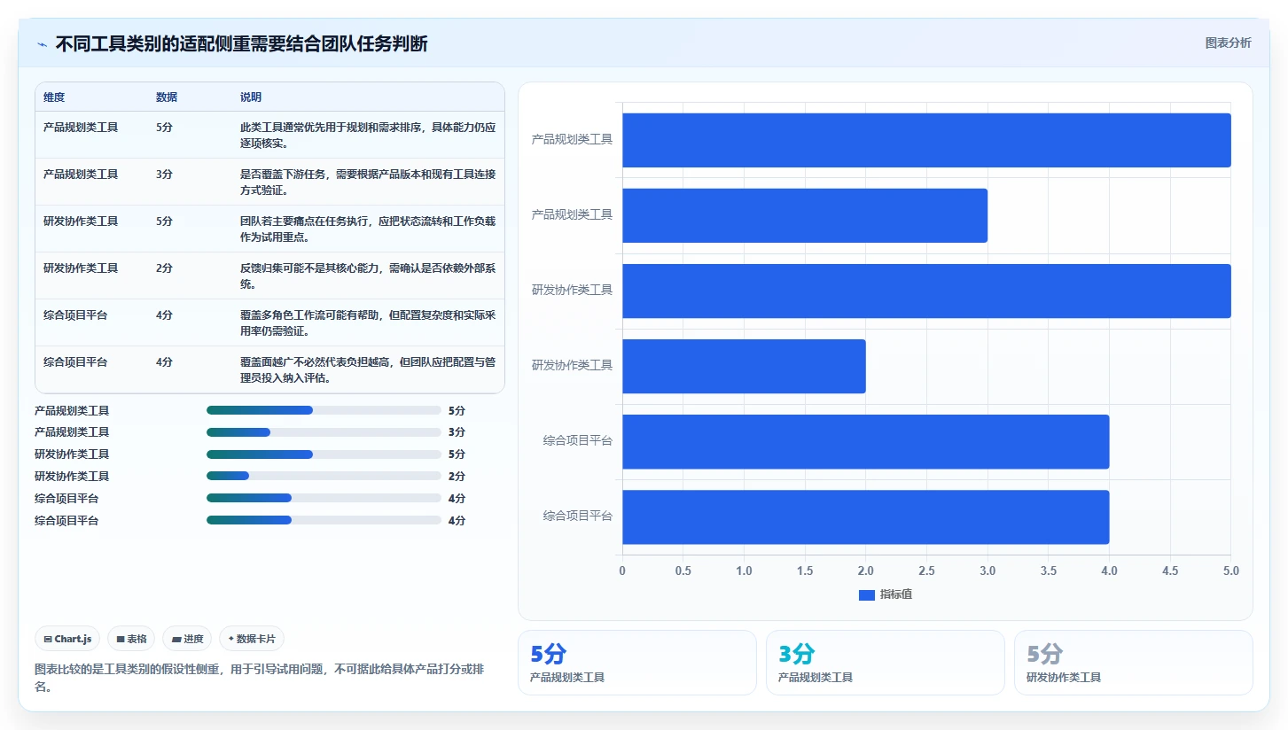Click the lightning icon beside the page title
Viewport: 1288px width, 730px height.
[x=42, y=43]
